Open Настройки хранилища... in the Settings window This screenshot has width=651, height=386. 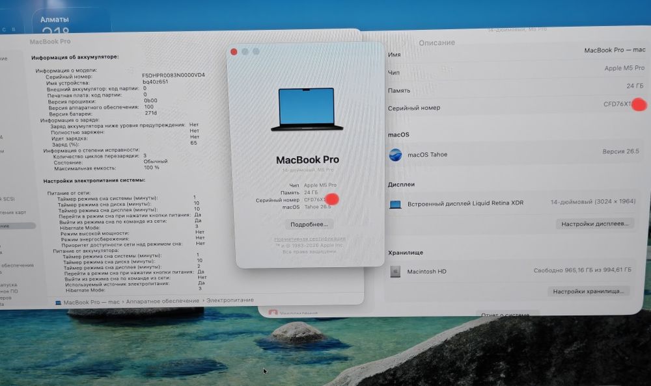(589, 292)
